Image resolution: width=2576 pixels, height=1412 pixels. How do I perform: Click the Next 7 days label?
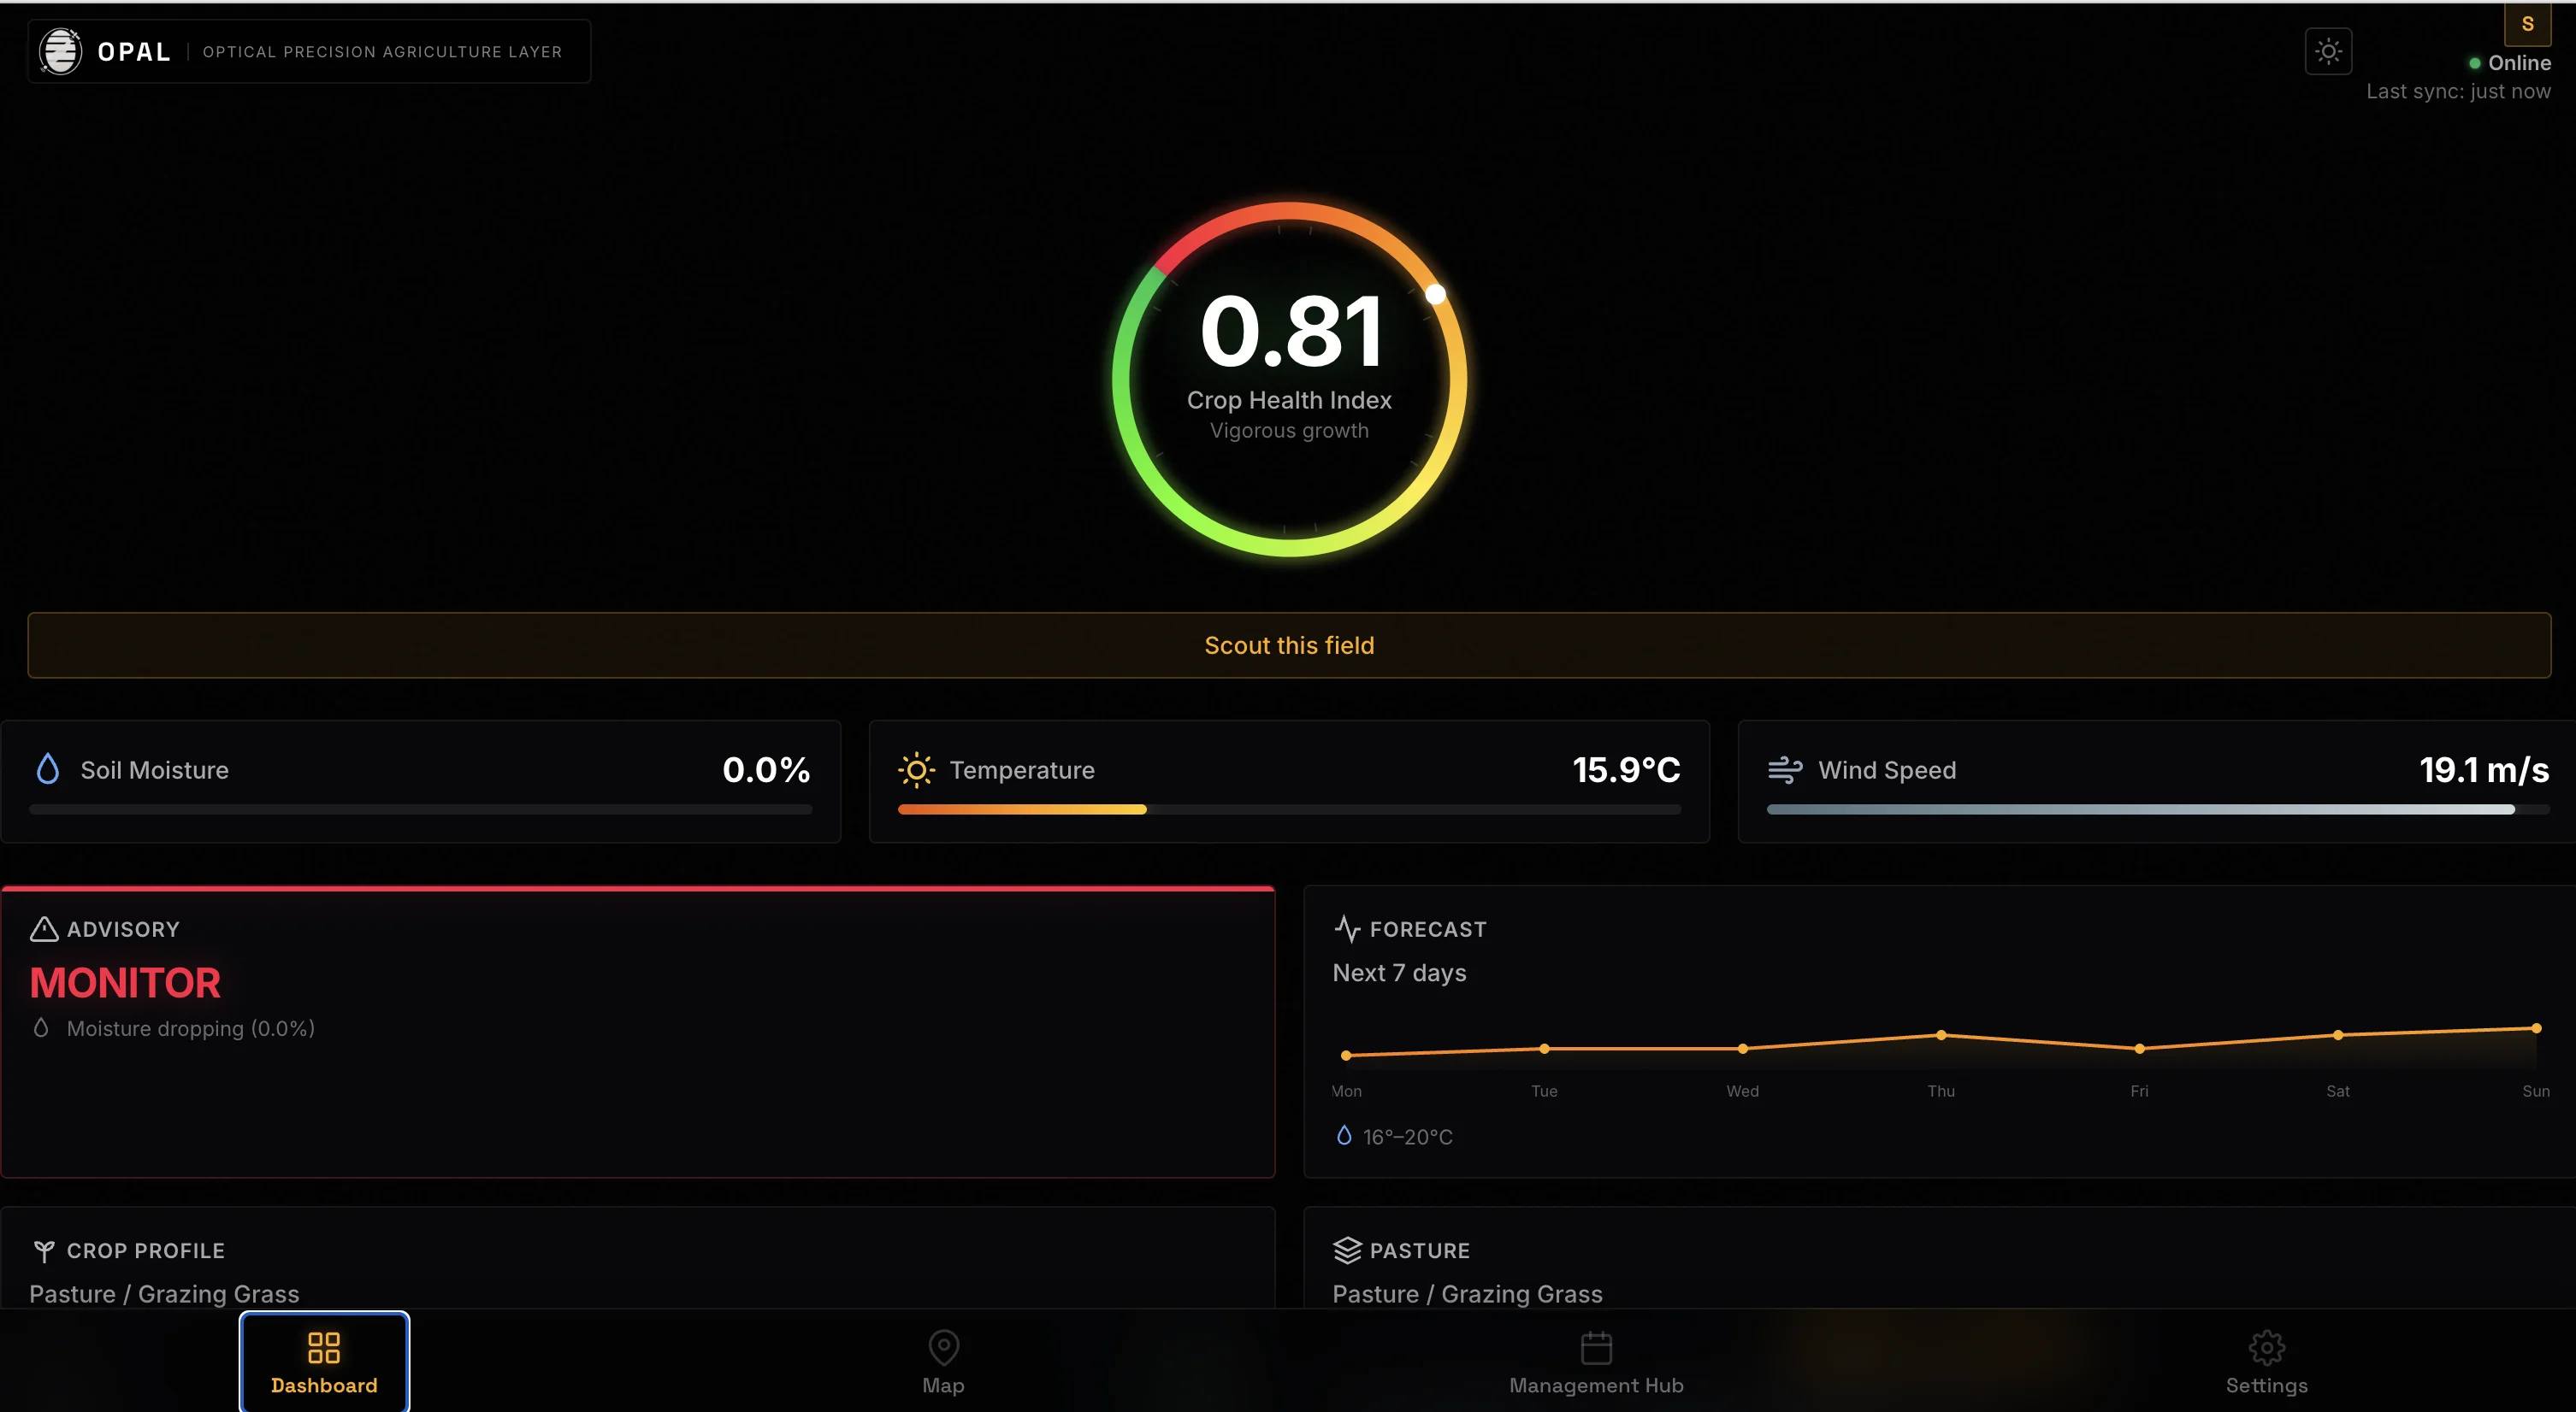pyautogui.click(x=1399, y=974)
